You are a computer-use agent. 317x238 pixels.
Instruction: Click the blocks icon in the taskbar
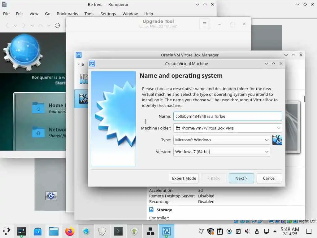(150, 231)
